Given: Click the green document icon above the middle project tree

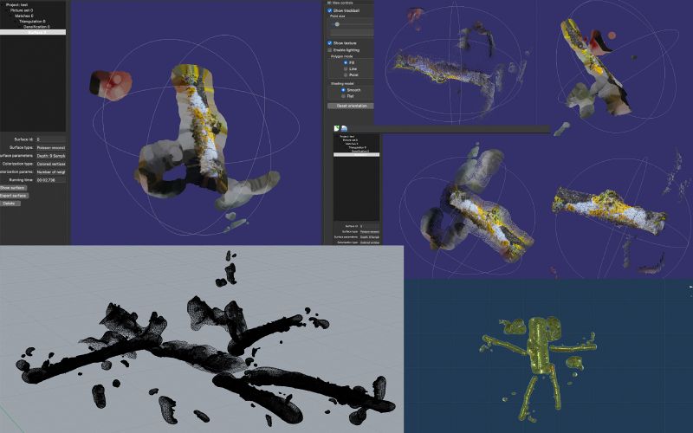Looking at the screenshot, I should (336, 128).
